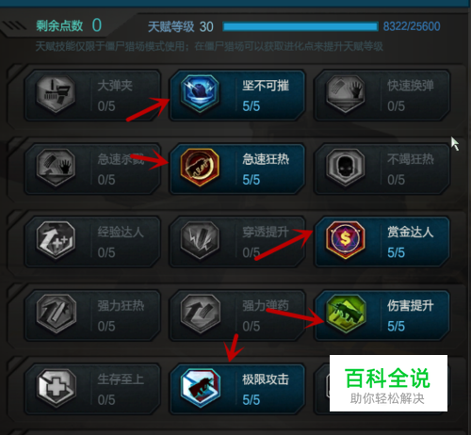Image resolution: width=471 pixels, height=435 pixels.
Task: Select the 经验达人 arrow icon
Action: [56, 240]
